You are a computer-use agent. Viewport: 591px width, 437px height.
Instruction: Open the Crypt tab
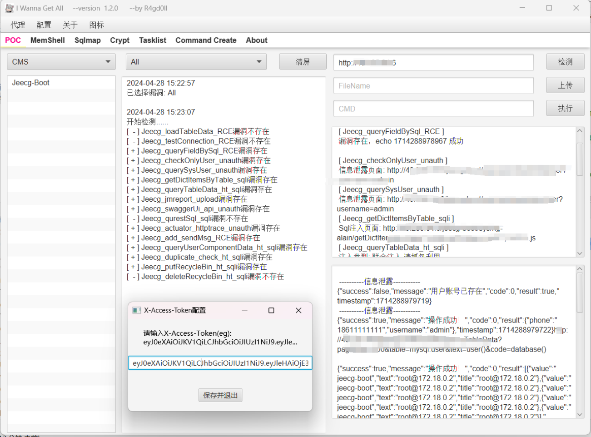[x=119, y=40]
